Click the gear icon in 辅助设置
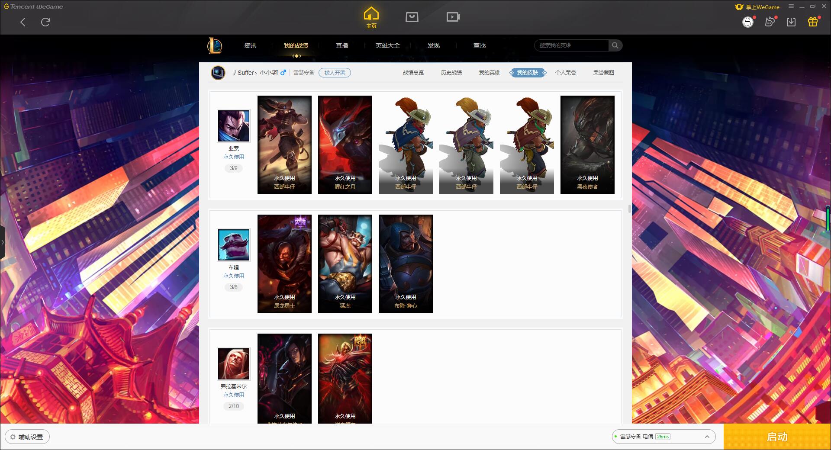Viewport: 831px width, 450px height. (x=13, y=437)
